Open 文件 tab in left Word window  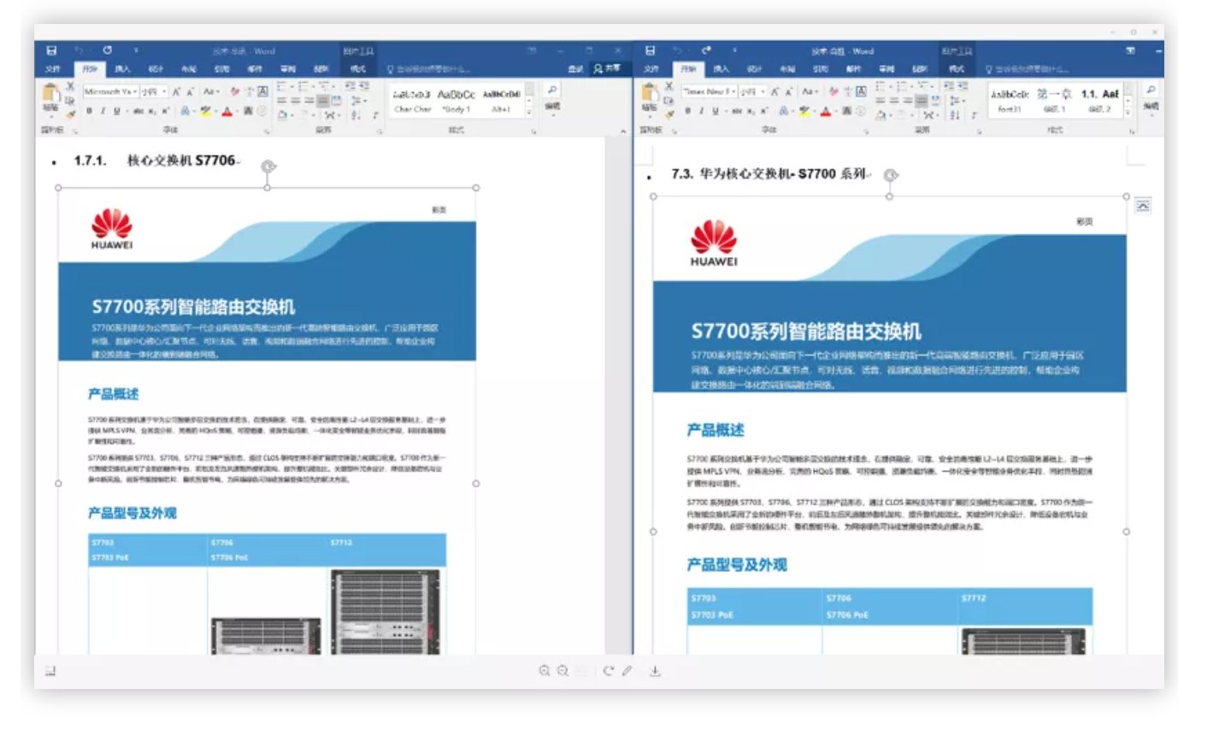pos(53,68)
